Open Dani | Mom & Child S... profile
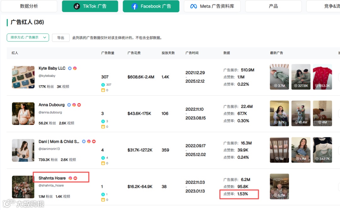 (x=59, y=141)
